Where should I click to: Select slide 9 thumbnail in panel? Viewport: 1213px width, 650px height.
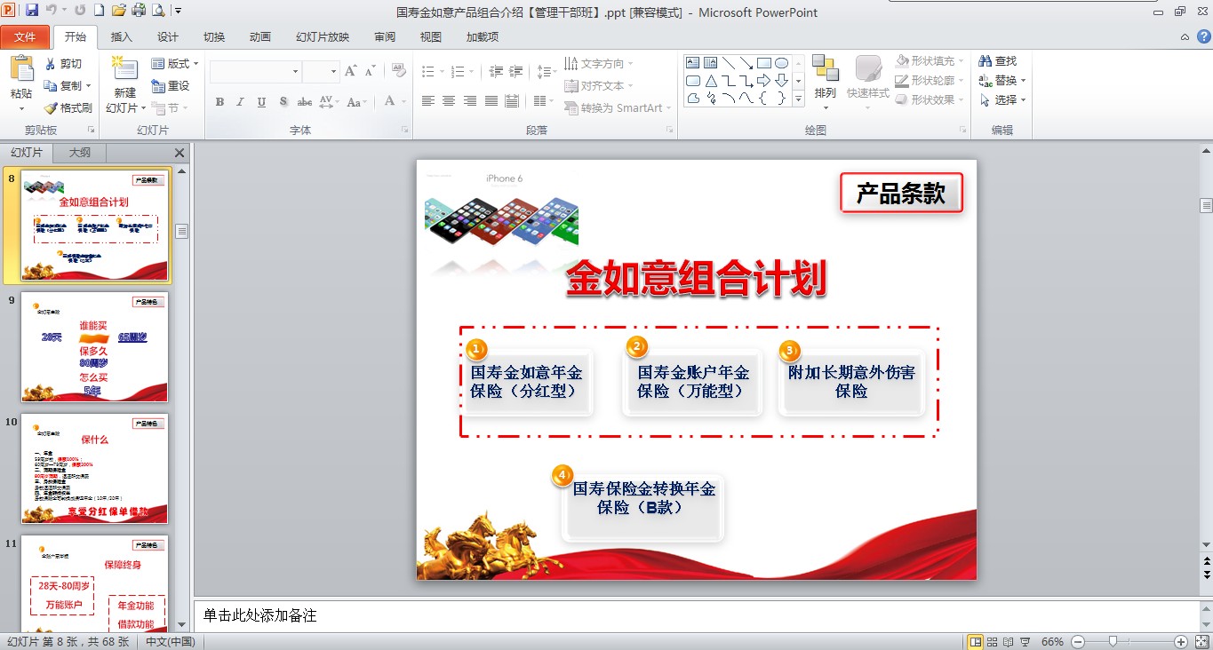94,347
